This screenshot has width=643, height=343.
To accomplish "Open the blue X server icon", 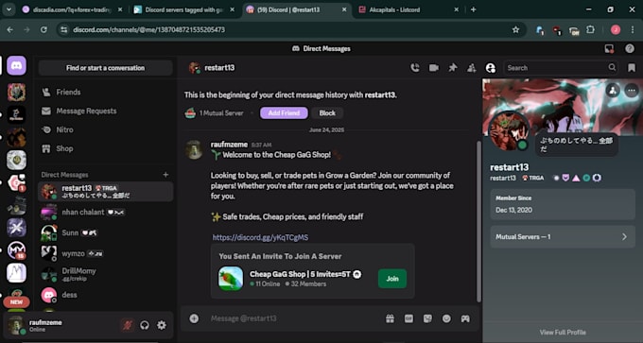I will click(x=16, y=228).
